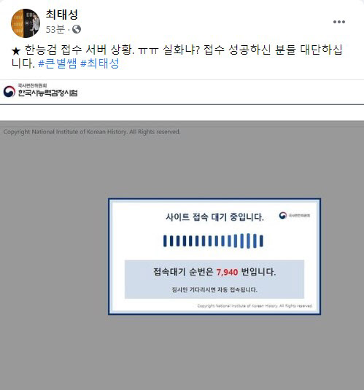Click the 한국사능력검정시험 taegeuk logo emblem
The image size is (364, 390).
[x=9, y=91]
